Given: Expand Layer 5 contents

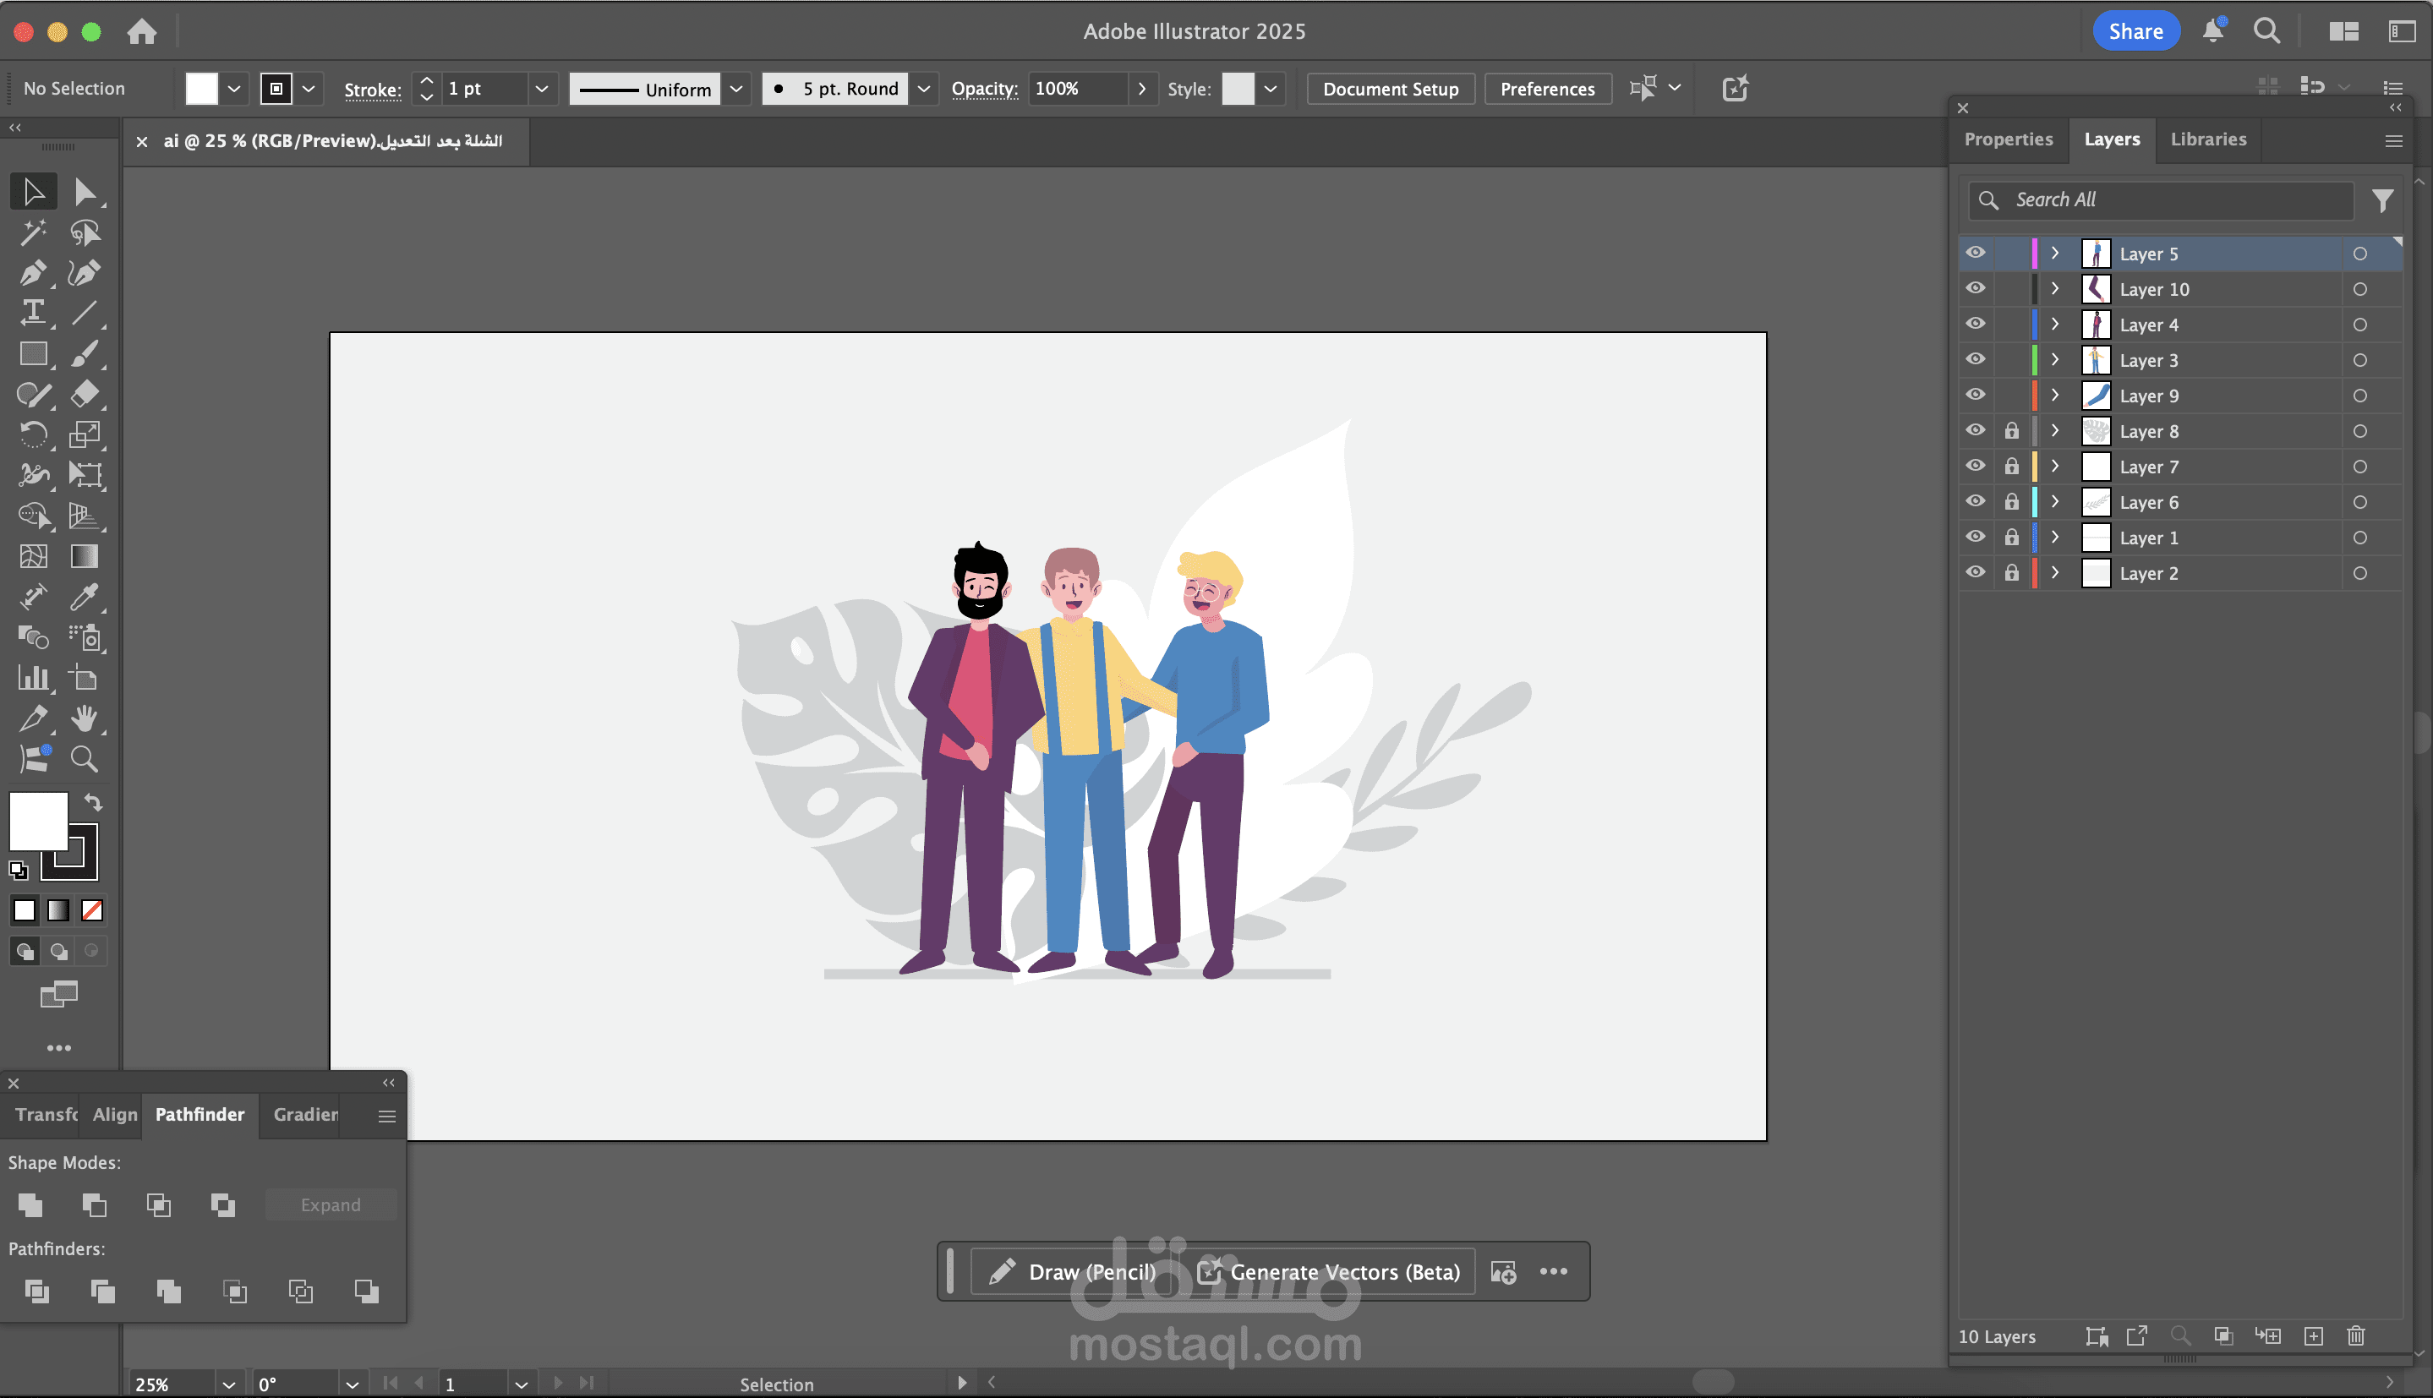Looking at the screenshot, I should tap(2055, 254).
